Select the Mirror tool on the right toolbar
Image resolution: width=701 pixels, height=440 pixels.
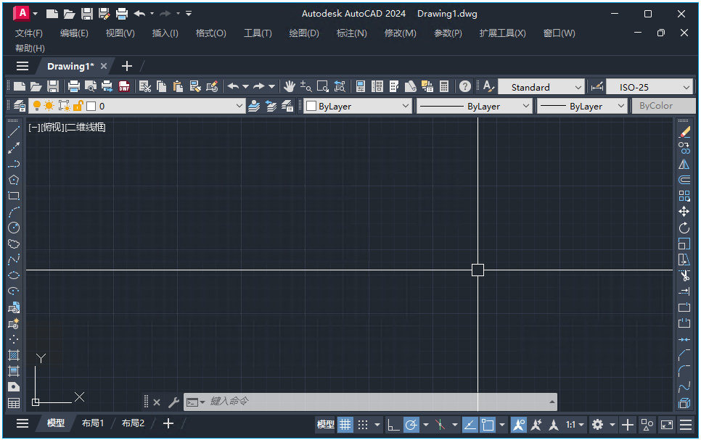[684, 164]
